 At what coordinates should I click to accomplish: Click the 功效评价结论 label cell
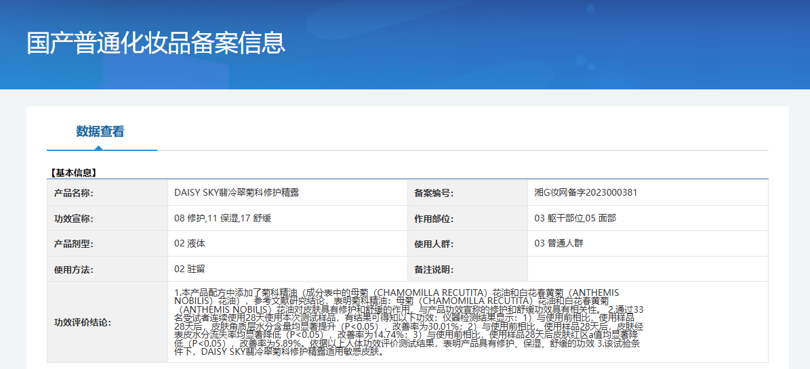coord(83,322)
